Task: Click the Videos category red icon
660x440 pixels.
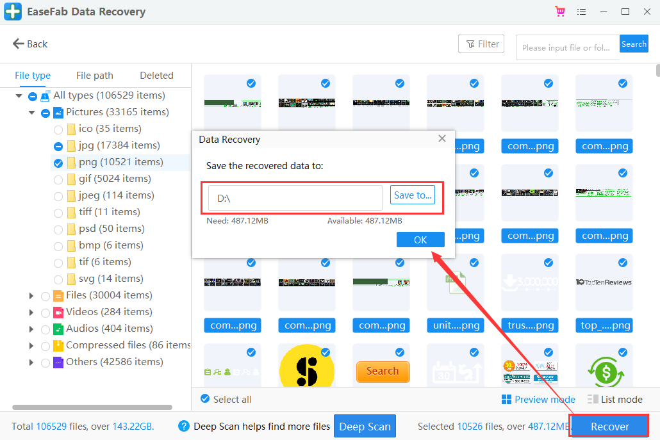Action: click(58, 312)
